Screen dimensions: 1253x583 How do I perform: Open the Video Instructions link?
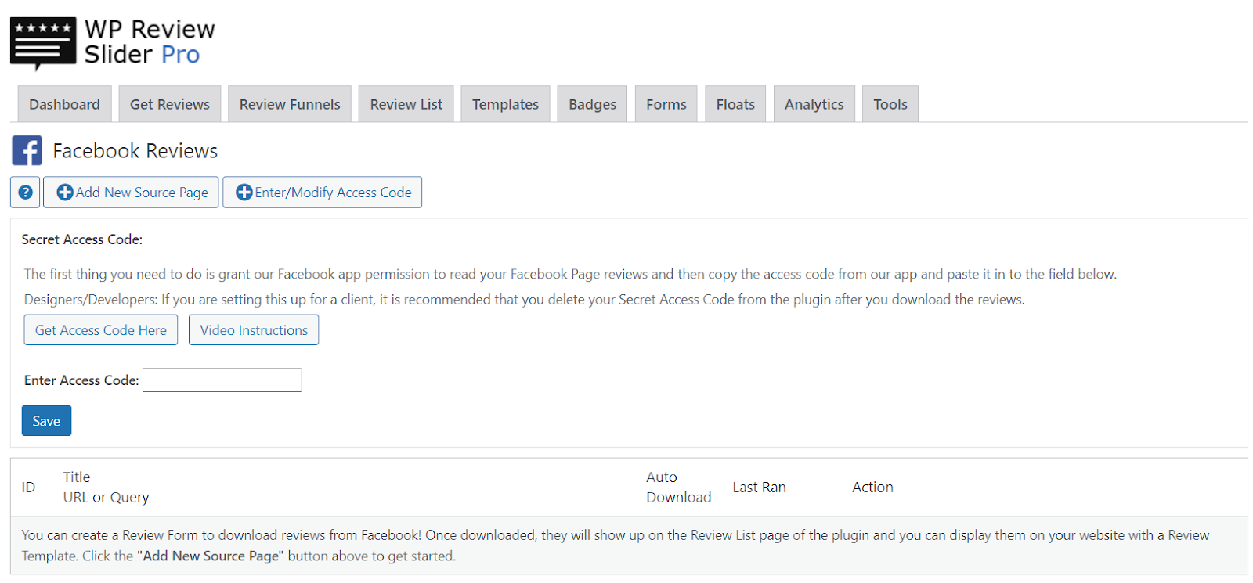[254, 330]
